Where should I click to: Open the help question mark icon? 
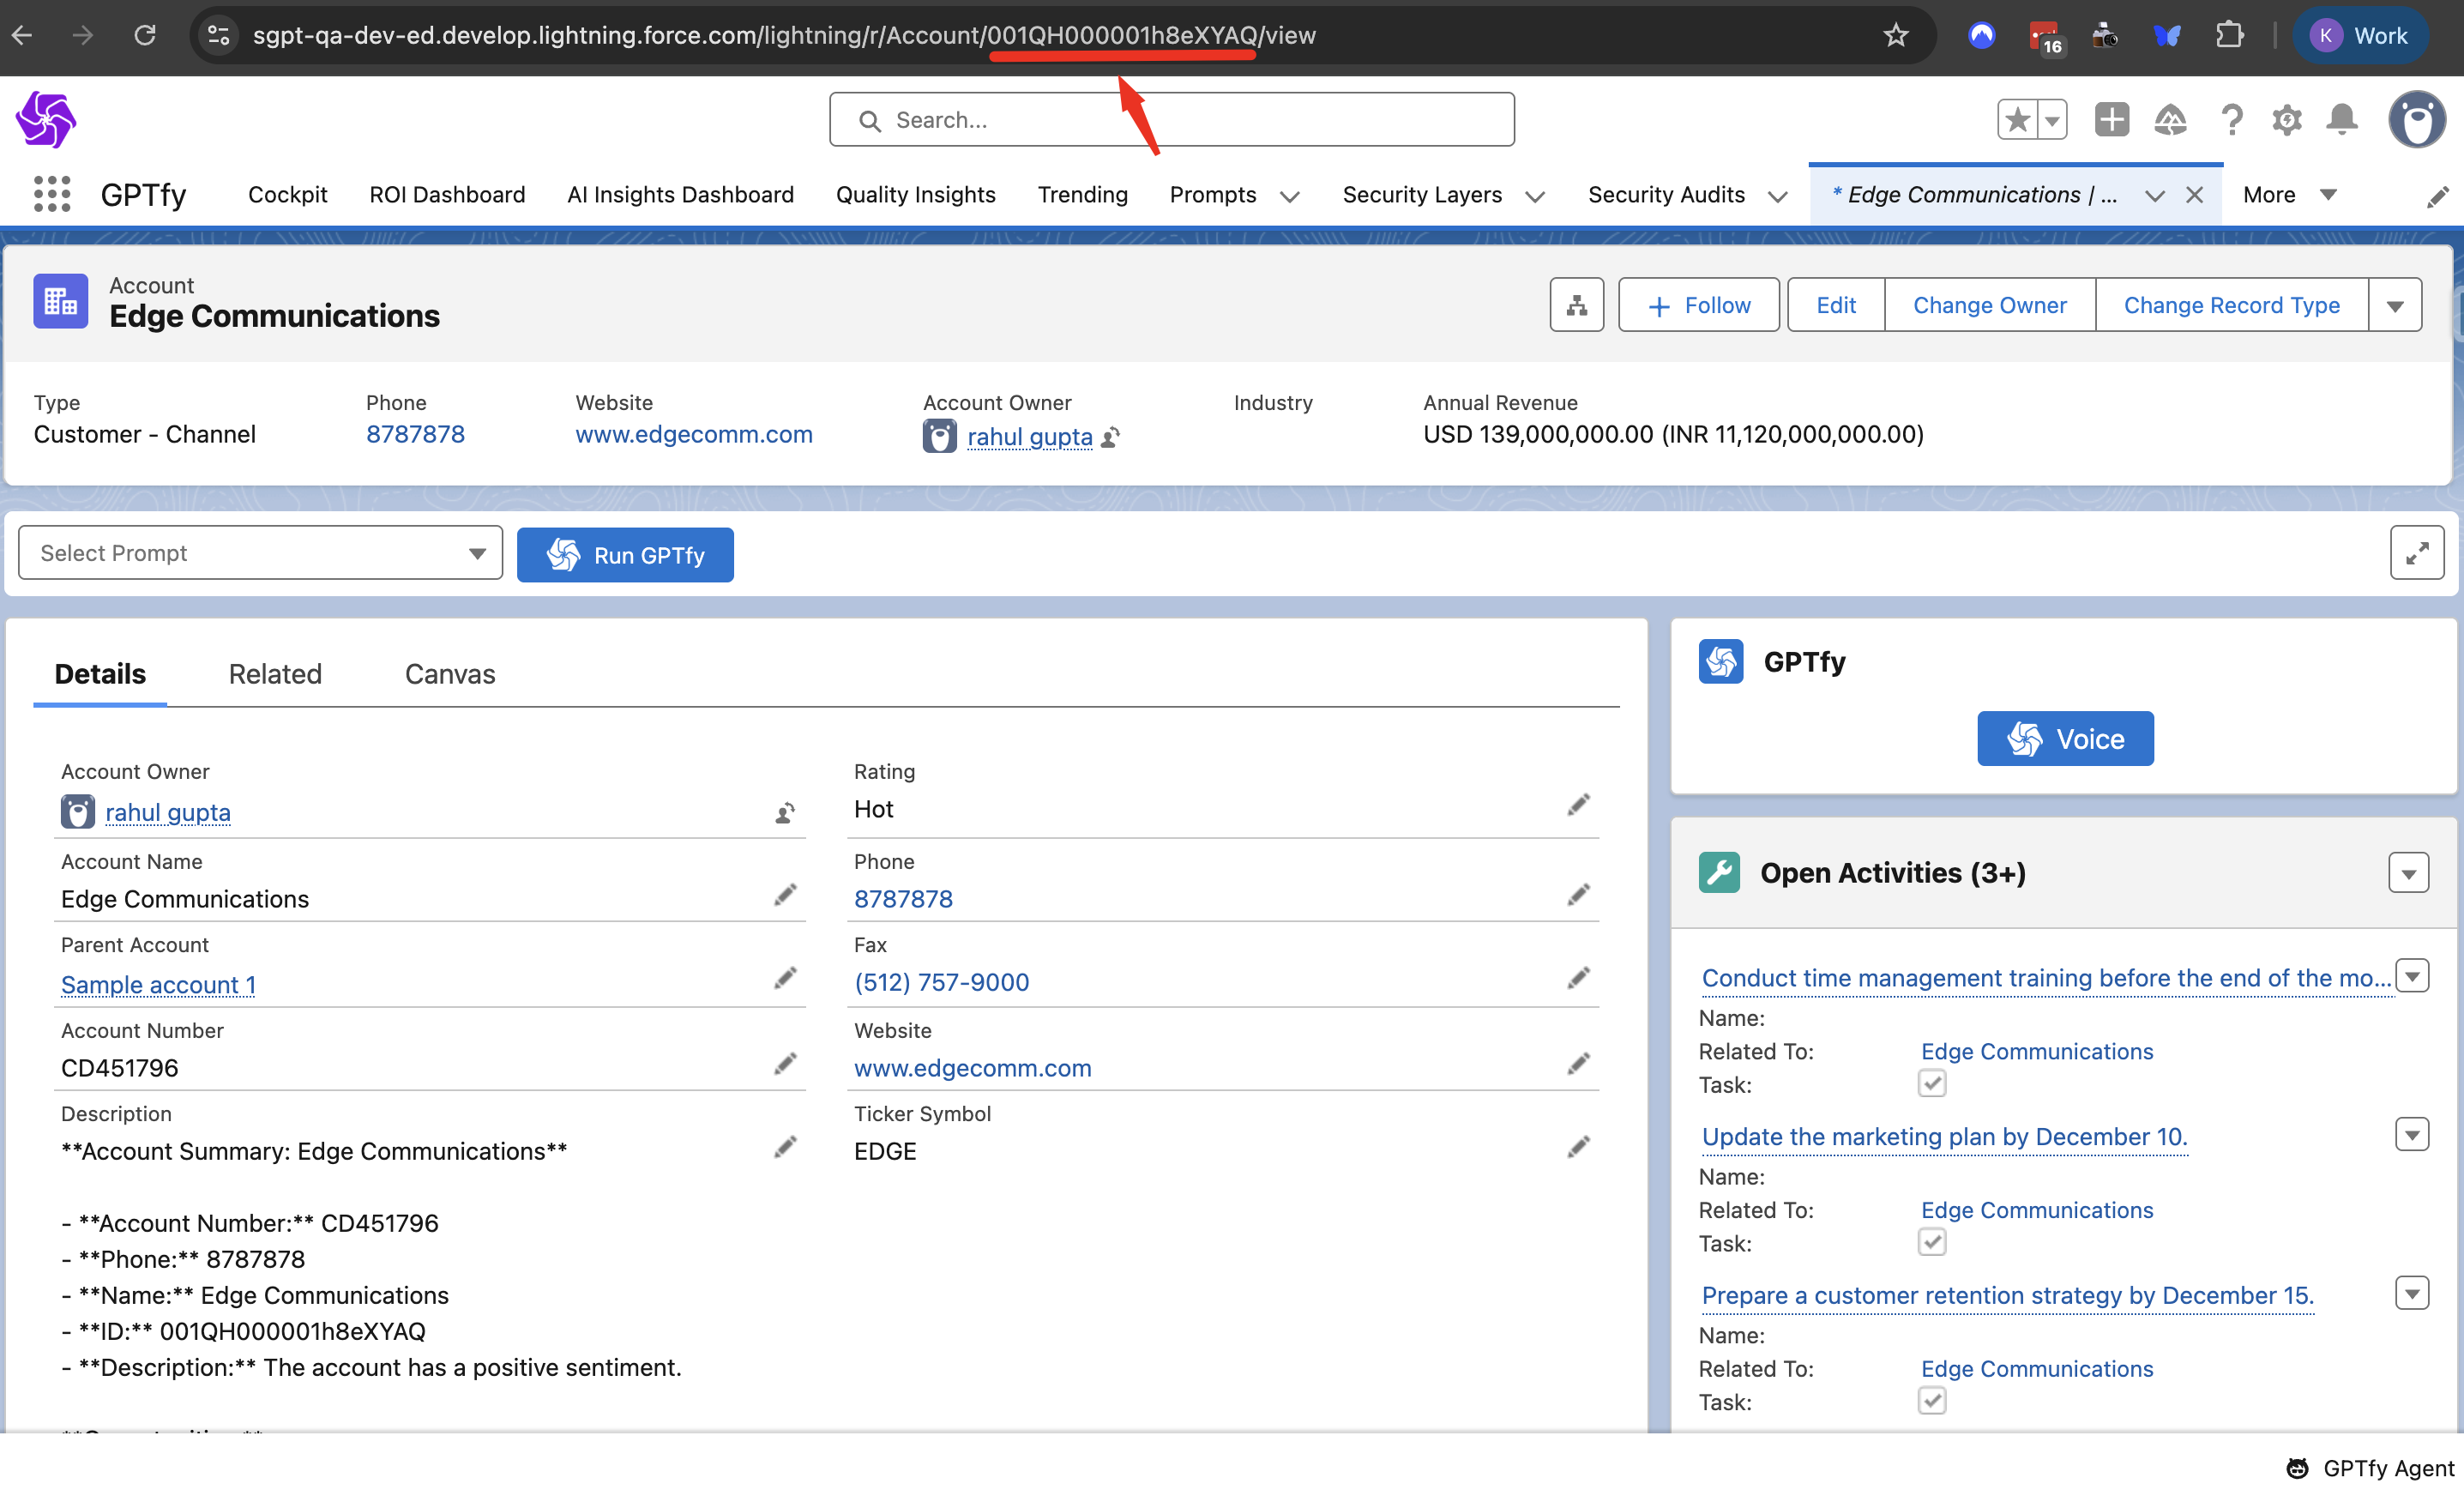(x=2231, y=120)
